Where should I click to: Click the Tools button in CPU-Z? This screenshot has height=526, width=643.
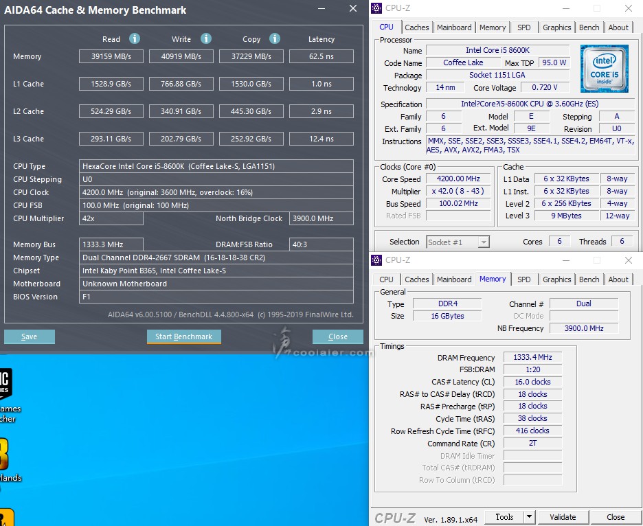[504, 517]
